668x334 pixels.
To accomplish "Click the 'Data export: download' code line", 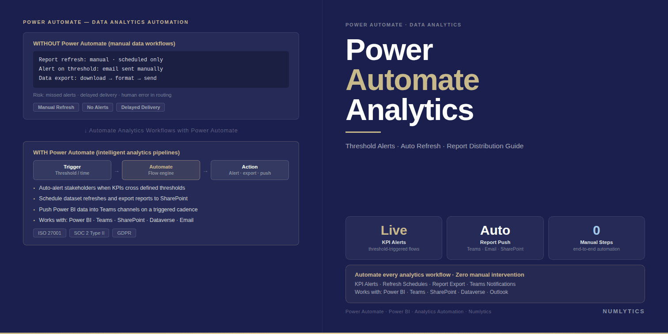I will (x=98, y=78).
